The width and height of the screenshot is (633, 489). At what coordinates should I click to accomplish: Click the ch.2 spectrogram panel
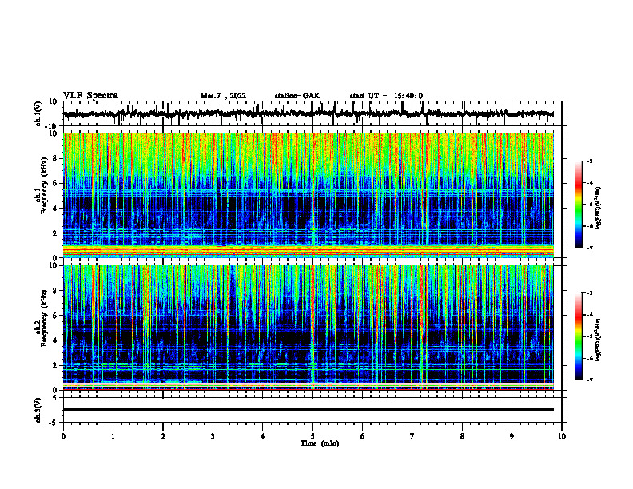tap(309, 328)
